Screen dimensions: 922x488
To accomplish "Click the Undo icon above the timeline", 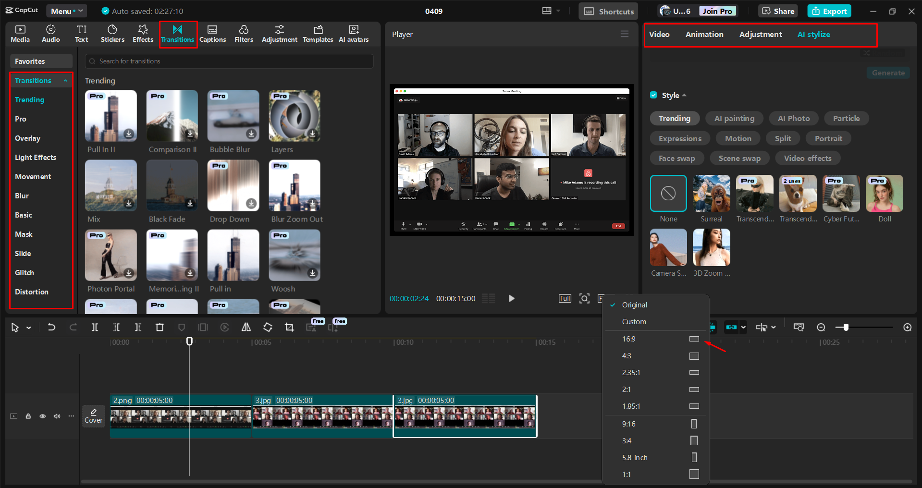I will pyautogui.click(x=51, y=327).
